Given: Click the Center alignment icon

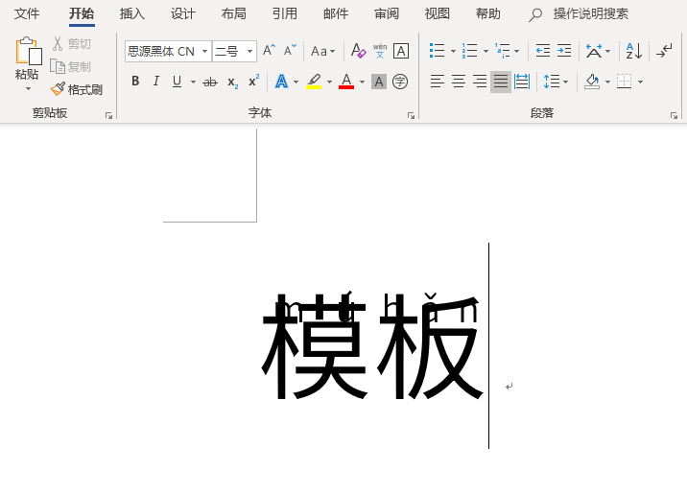Looking at the screenshot, I should point(459,82).
